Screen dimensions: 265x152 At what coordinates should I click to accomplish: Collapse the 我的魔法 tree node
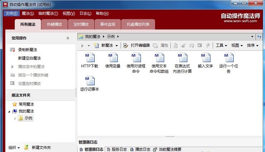pyautogui.click(x=9, y=111)
